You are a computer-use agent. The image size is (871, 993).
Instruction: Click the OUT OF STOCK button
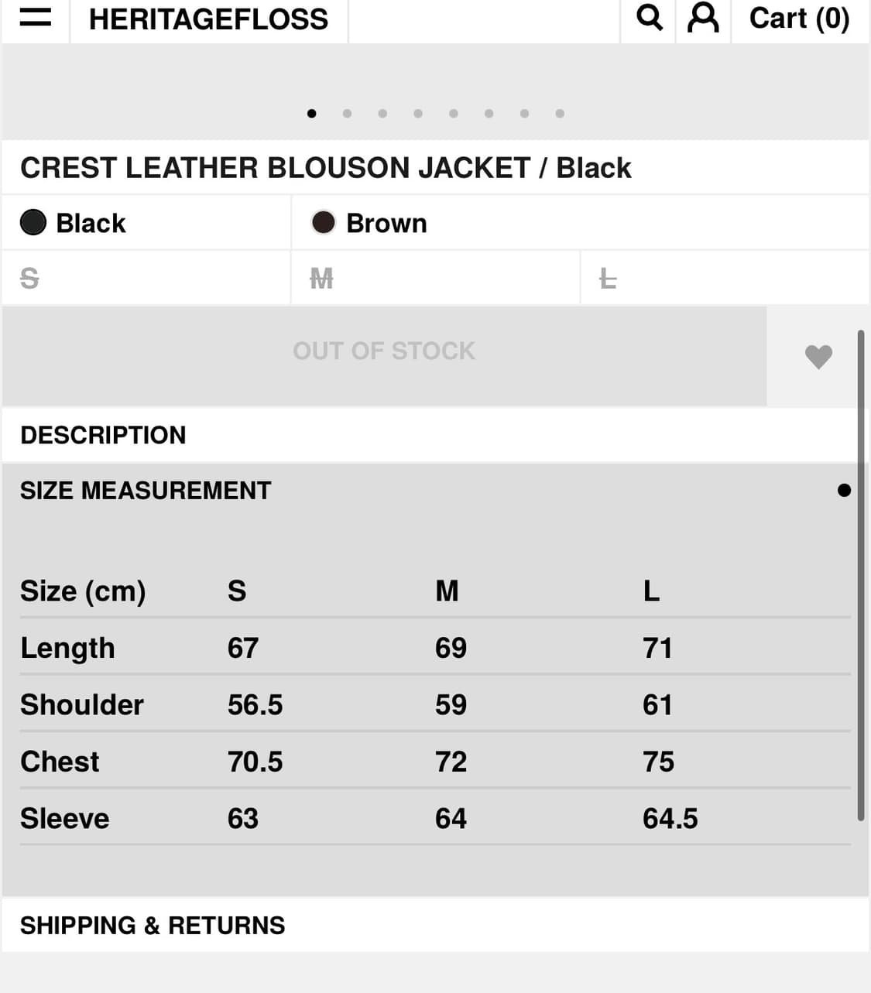point(384,351)
